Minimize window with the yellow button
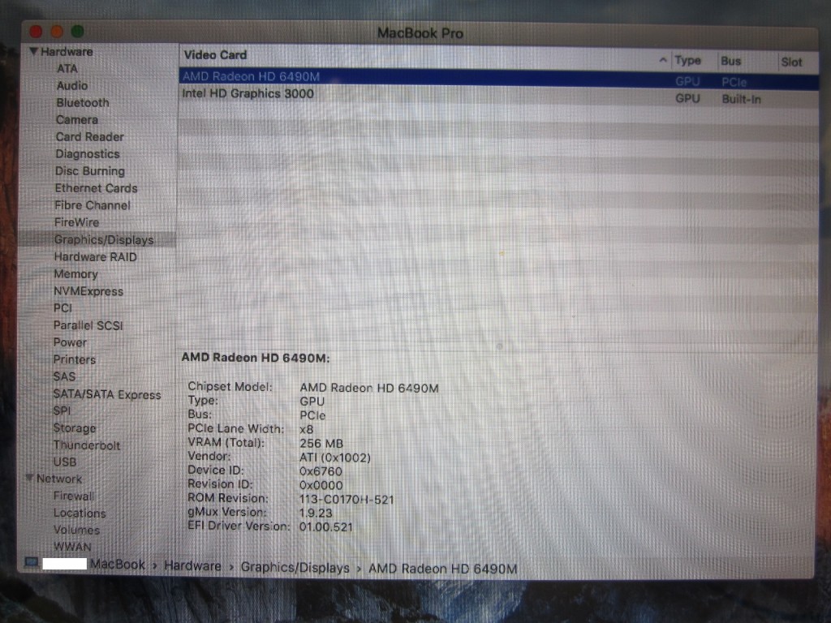The image size is (831, 623). pyautogui.click(x=57, y=32)
